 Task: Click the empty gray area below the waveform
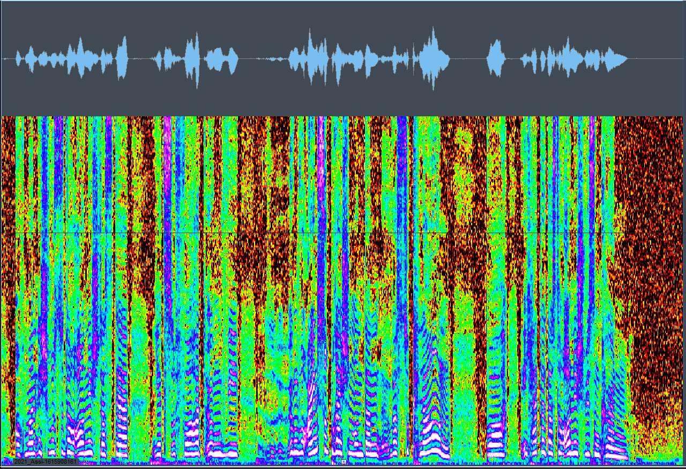pyautogui.click(x=343, y=102)
